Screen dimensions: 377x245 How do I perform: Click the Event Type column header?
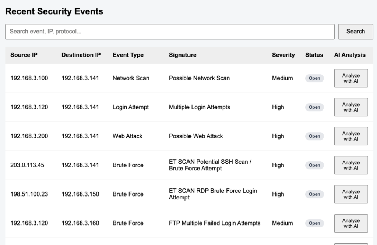128,55
